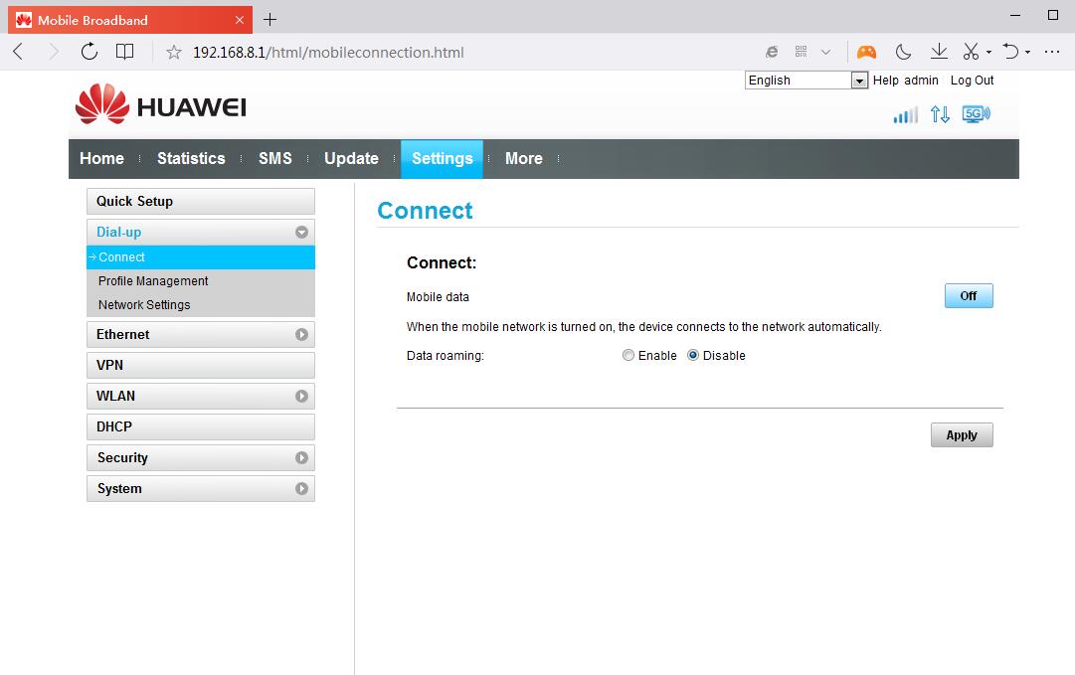Open the Statistics tab
The height and width of the screenshot is (675, 1075).
[191, 159]
